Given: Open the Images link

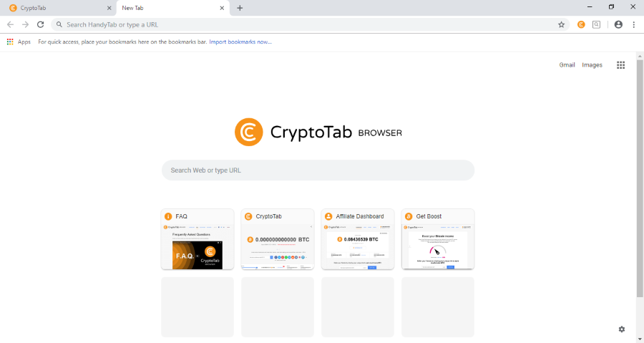Looking at the screenshot, I should coord(592,64).
